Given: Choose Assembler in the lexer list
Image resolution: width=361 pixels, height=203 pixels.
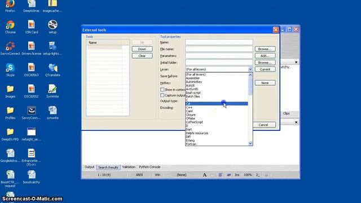Looking at the screenshot, I should [217, 78].
